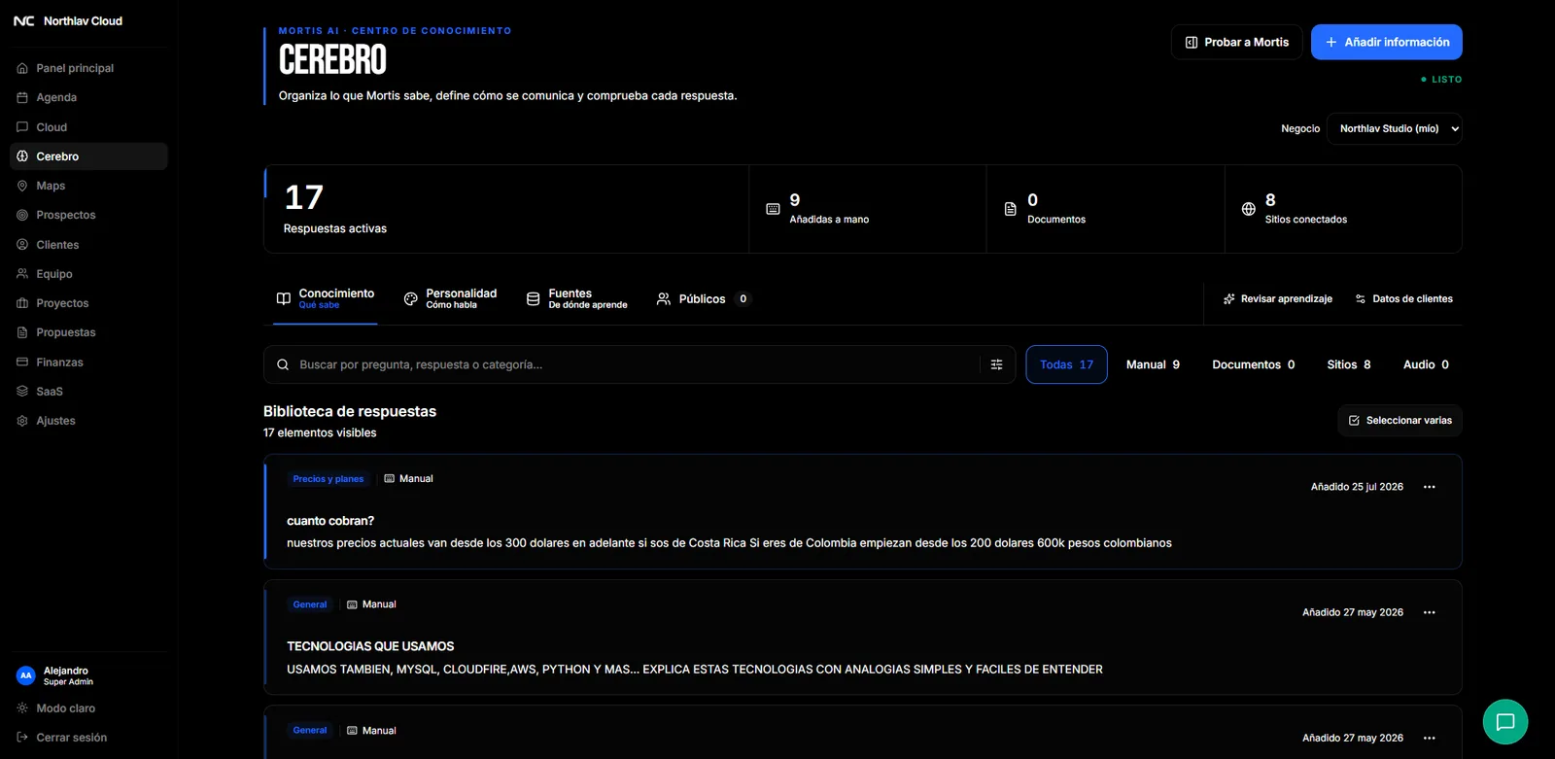Click the 'cuanto cobran?' question title
1555x759 pixels.
tap(330, 521)
